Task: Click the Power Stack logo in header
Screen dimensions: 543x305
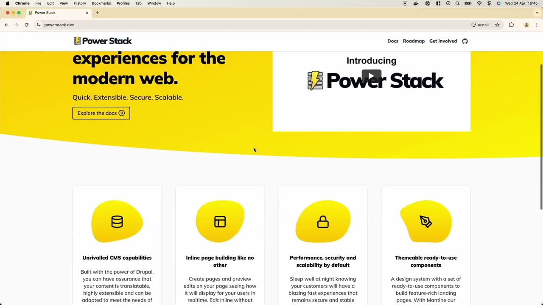Action: click(x=103, y=41)
